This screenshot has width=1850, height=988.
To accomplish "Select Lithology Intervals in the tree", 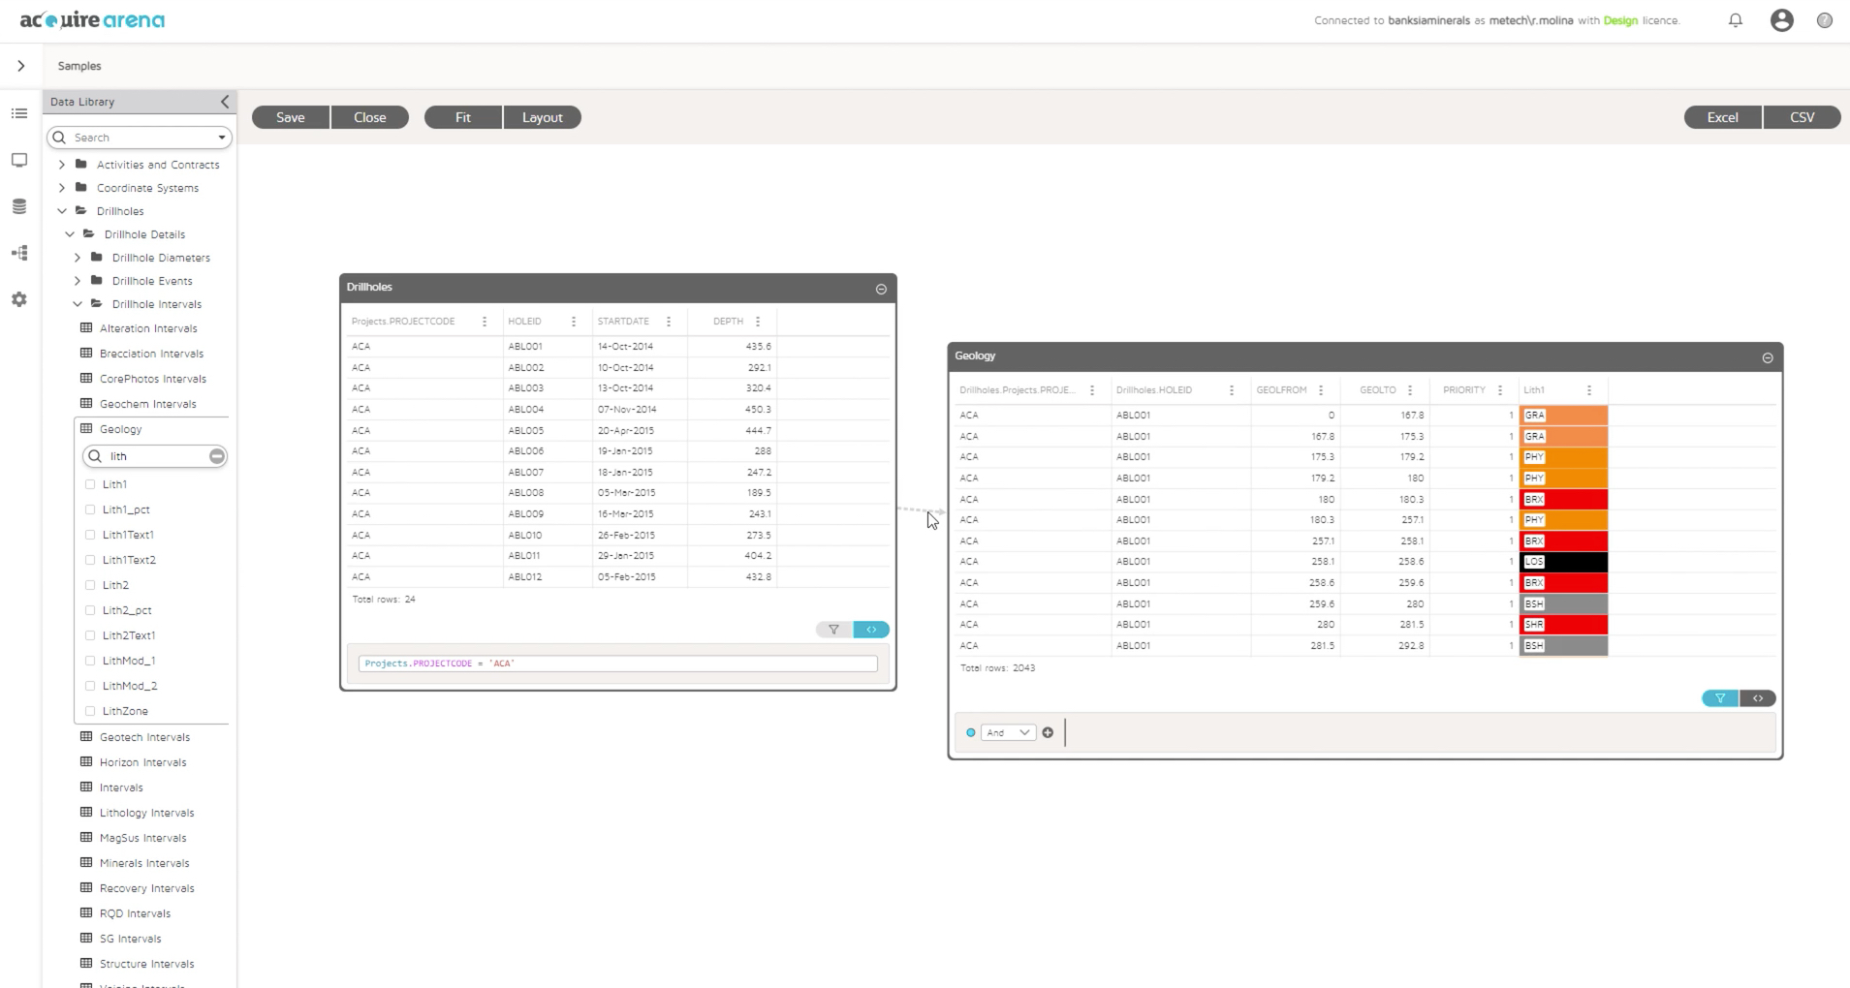I will [146, 813].
